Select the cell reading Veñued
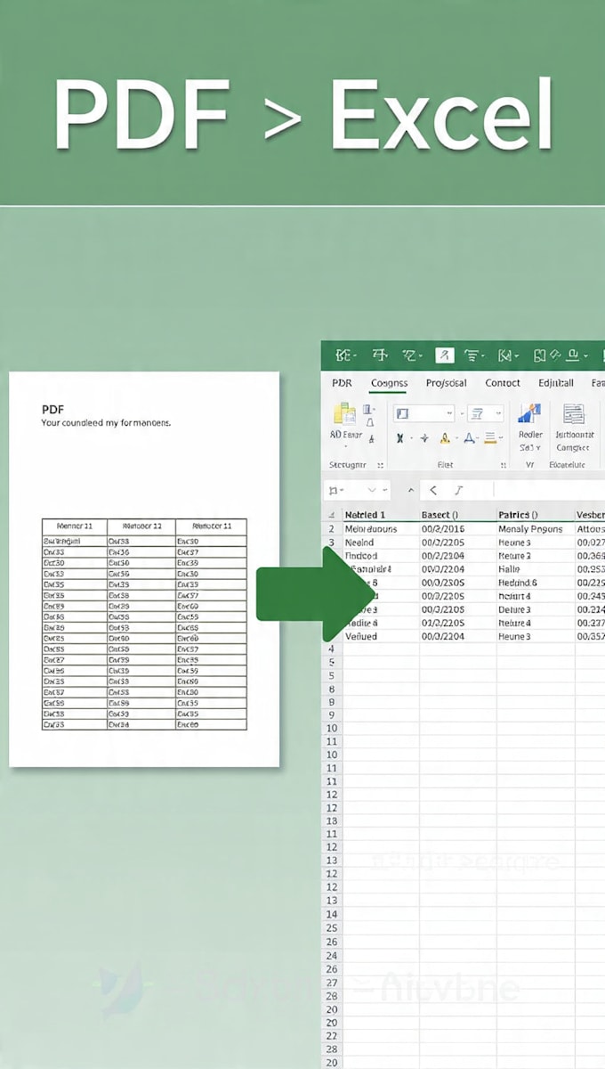 tap(381, 637)
